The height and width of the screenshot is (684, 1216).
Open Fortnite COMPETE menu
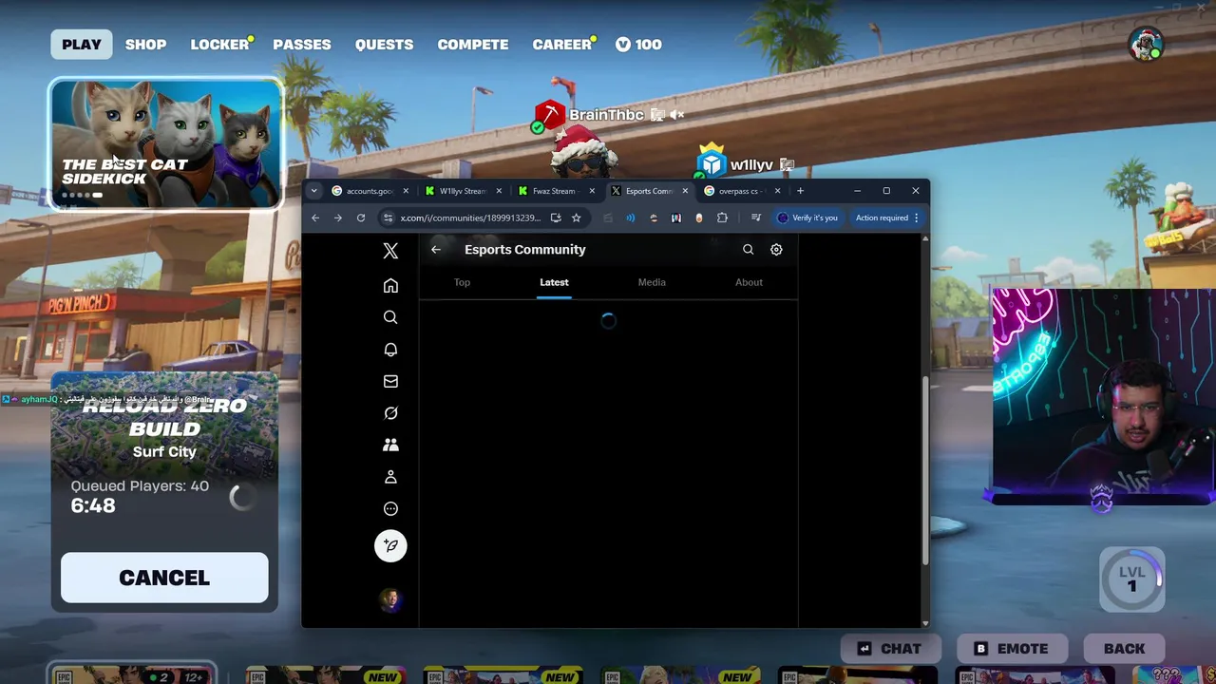(x=473, y=45)
